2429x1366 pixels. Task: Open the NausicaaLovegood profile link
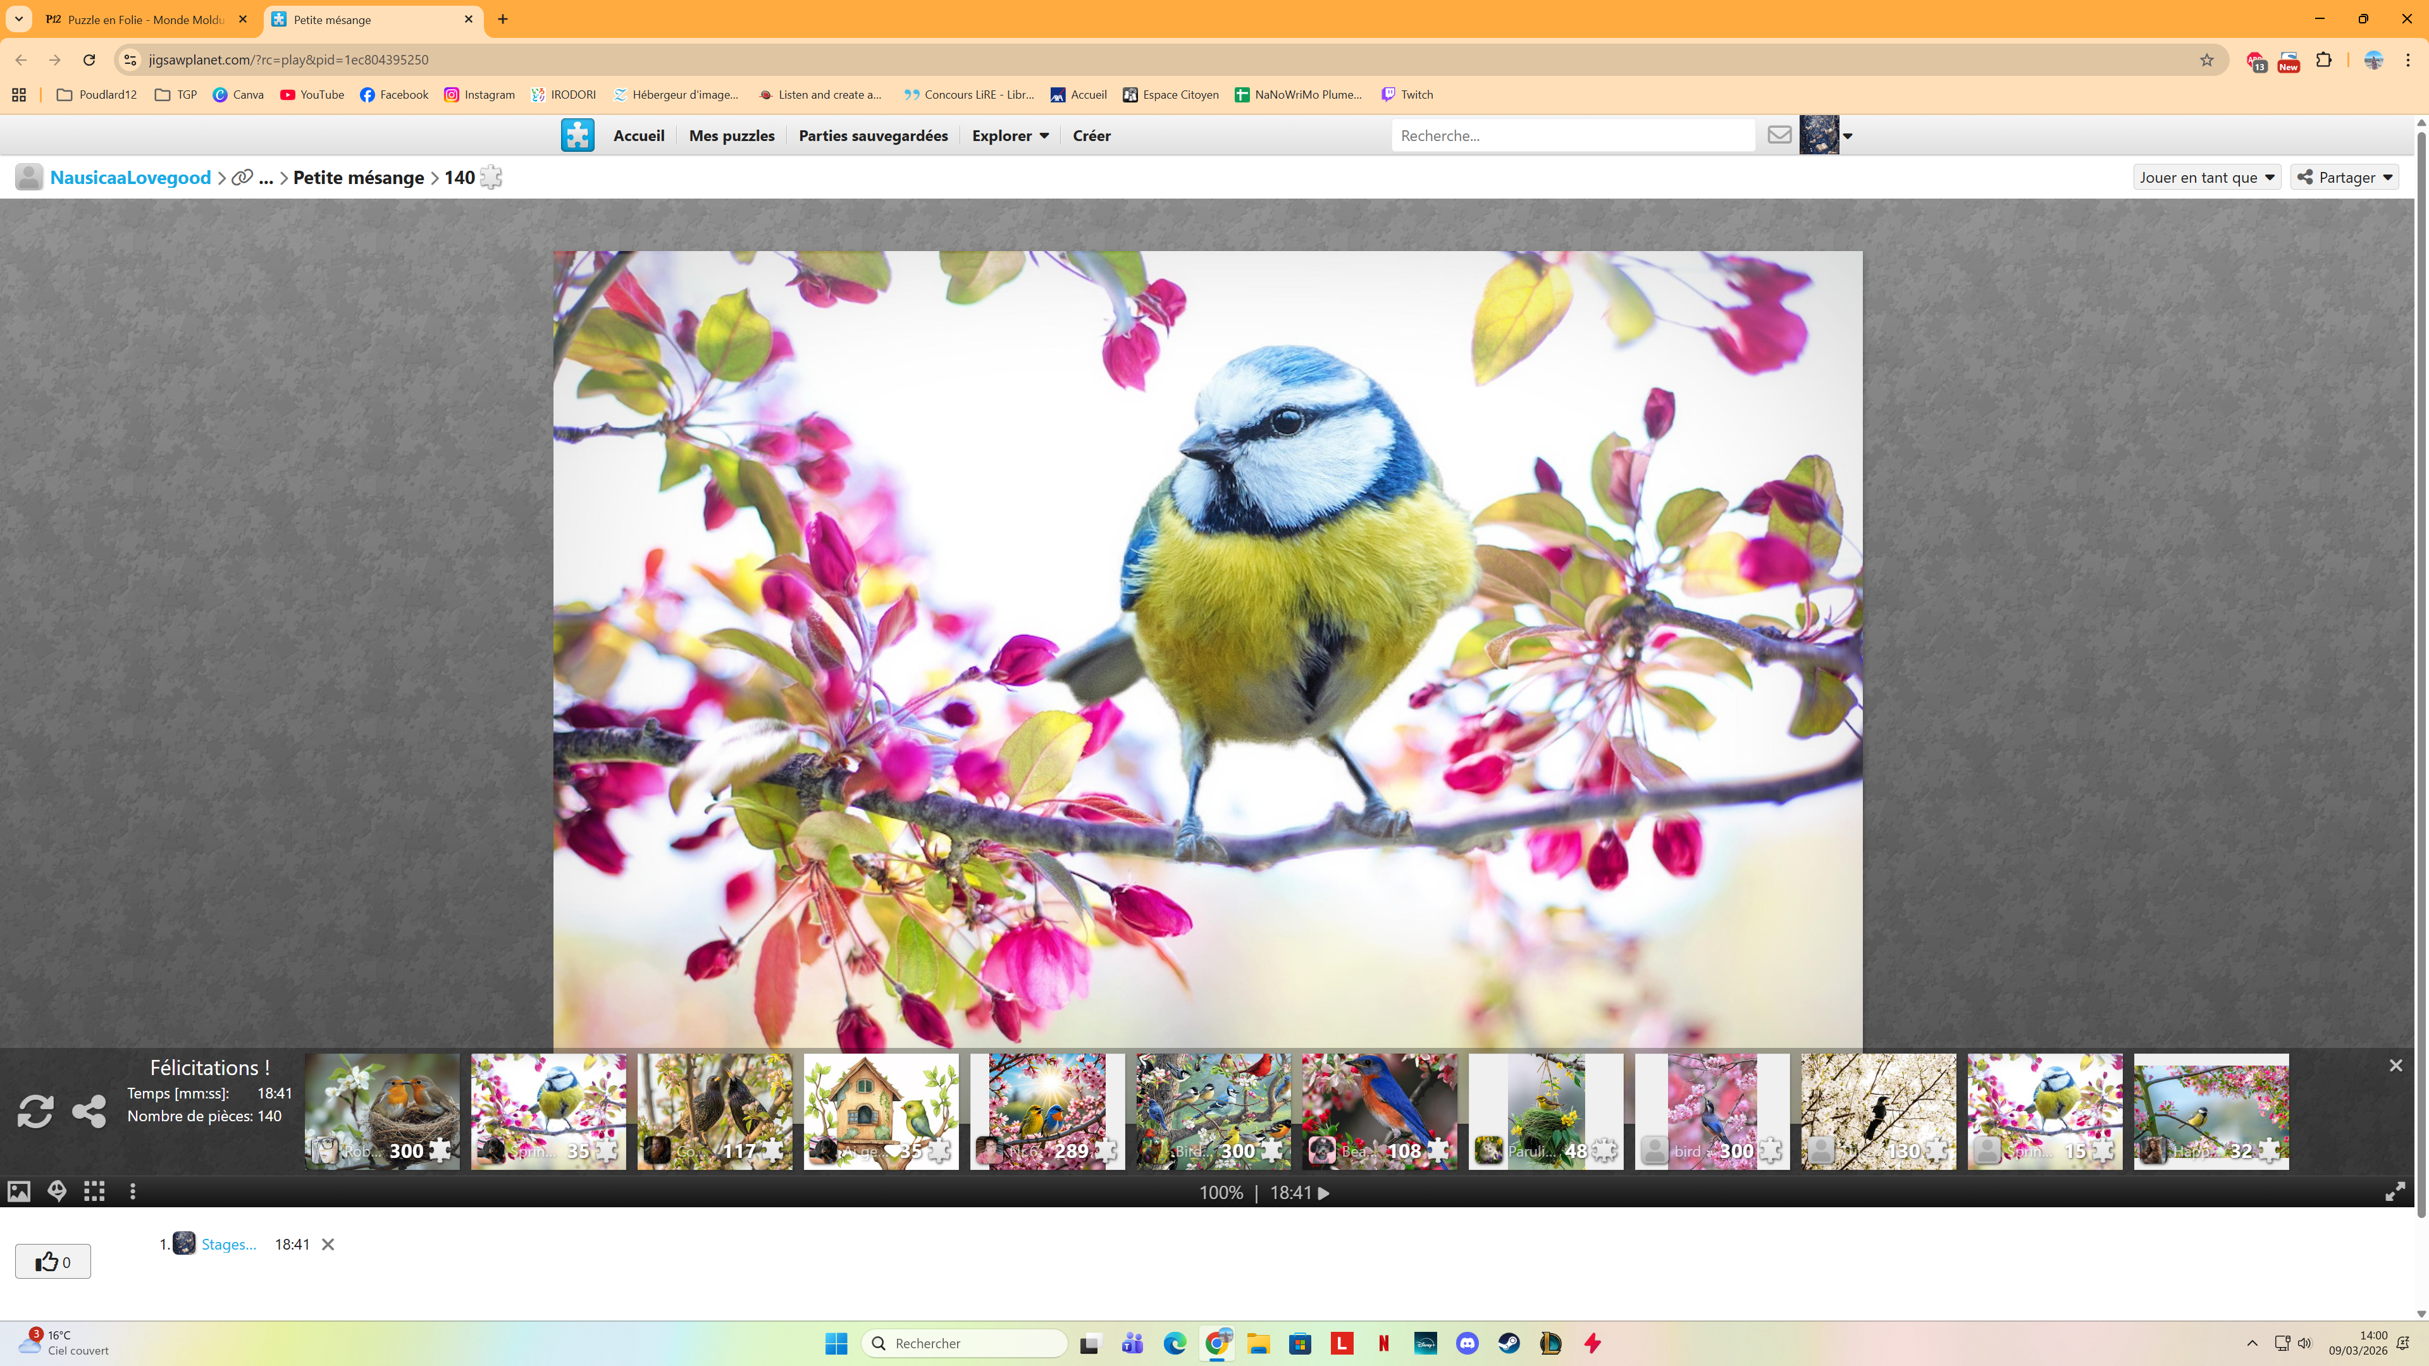tap(130, 177)
